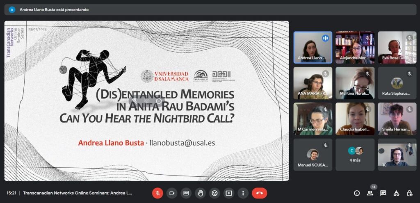
Task: Raise your hand
Action: pos(200,193)
